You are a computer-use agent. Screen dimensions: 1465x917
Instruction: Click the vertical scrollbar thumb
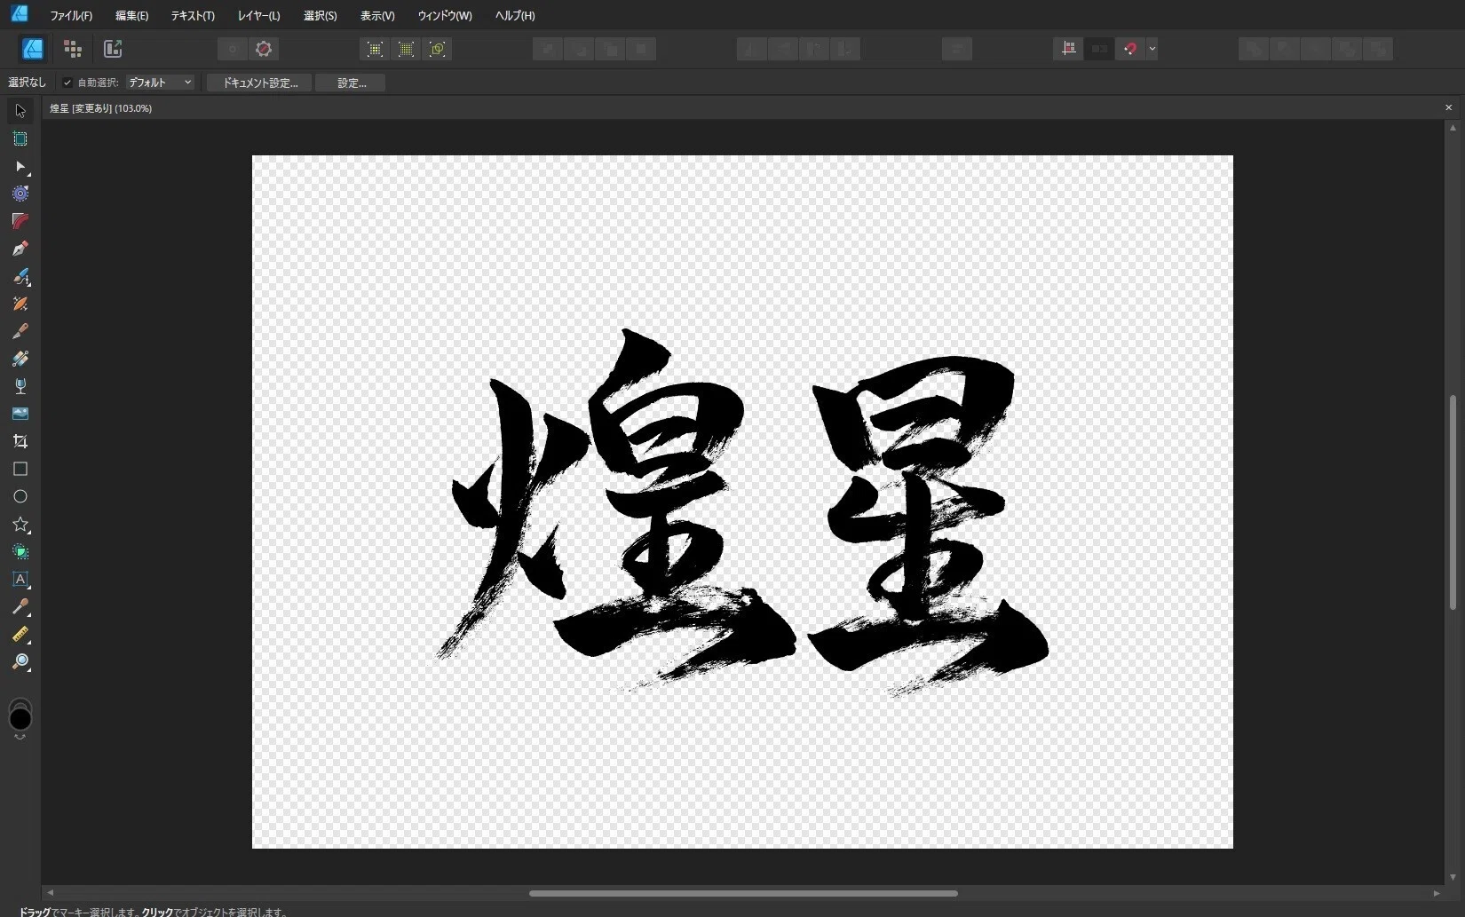pyautogui.click(x=1453, y=502)
